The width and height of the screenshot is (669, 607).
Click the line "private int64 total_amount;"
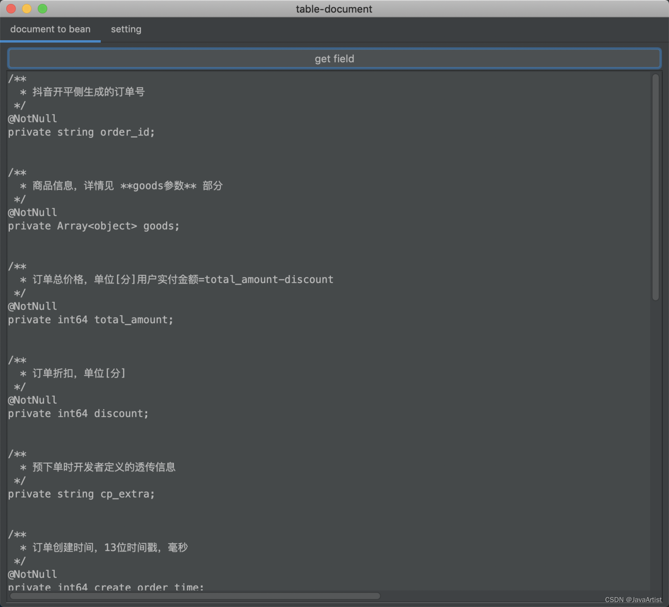[x=91, y=320]
